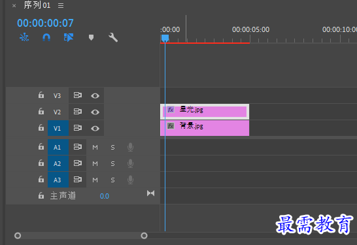This screenshot has width=357, height=245.
Task: Toggle lock on track V2
Action: (41, 111)
